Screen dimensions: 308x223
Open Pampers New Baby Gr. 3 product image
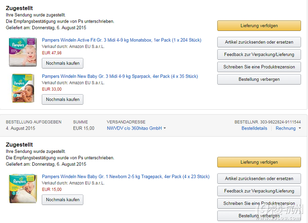click(x=23, y=88)
